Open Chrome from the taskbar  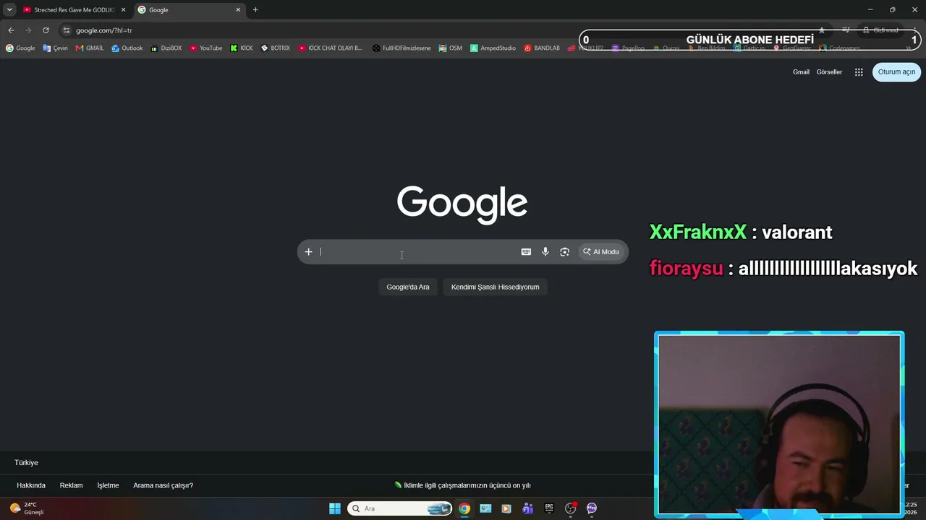pyautogui.click(x=464, y=508)
